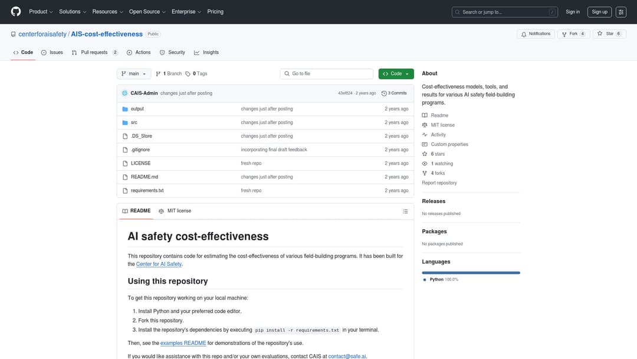Open the README.md file
Screen dimensions: 637x359
click(x=145, y=177)
